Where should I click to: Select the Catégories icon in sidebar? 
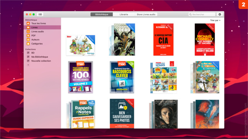tap(28, 44)
